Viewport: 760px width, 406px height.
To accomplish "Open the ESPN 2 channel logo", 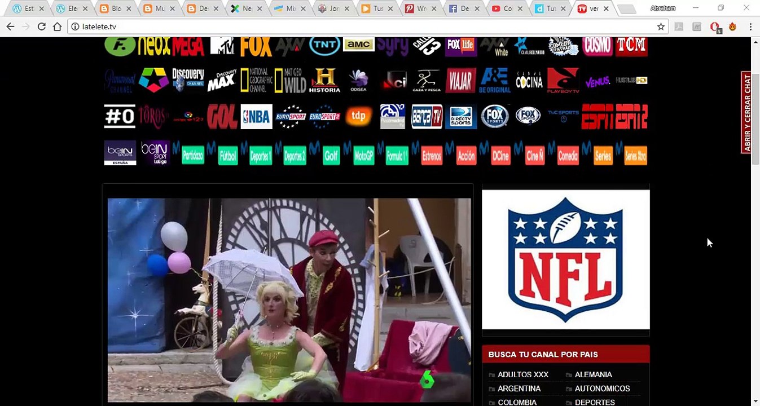I will click(x=631, y=117).
